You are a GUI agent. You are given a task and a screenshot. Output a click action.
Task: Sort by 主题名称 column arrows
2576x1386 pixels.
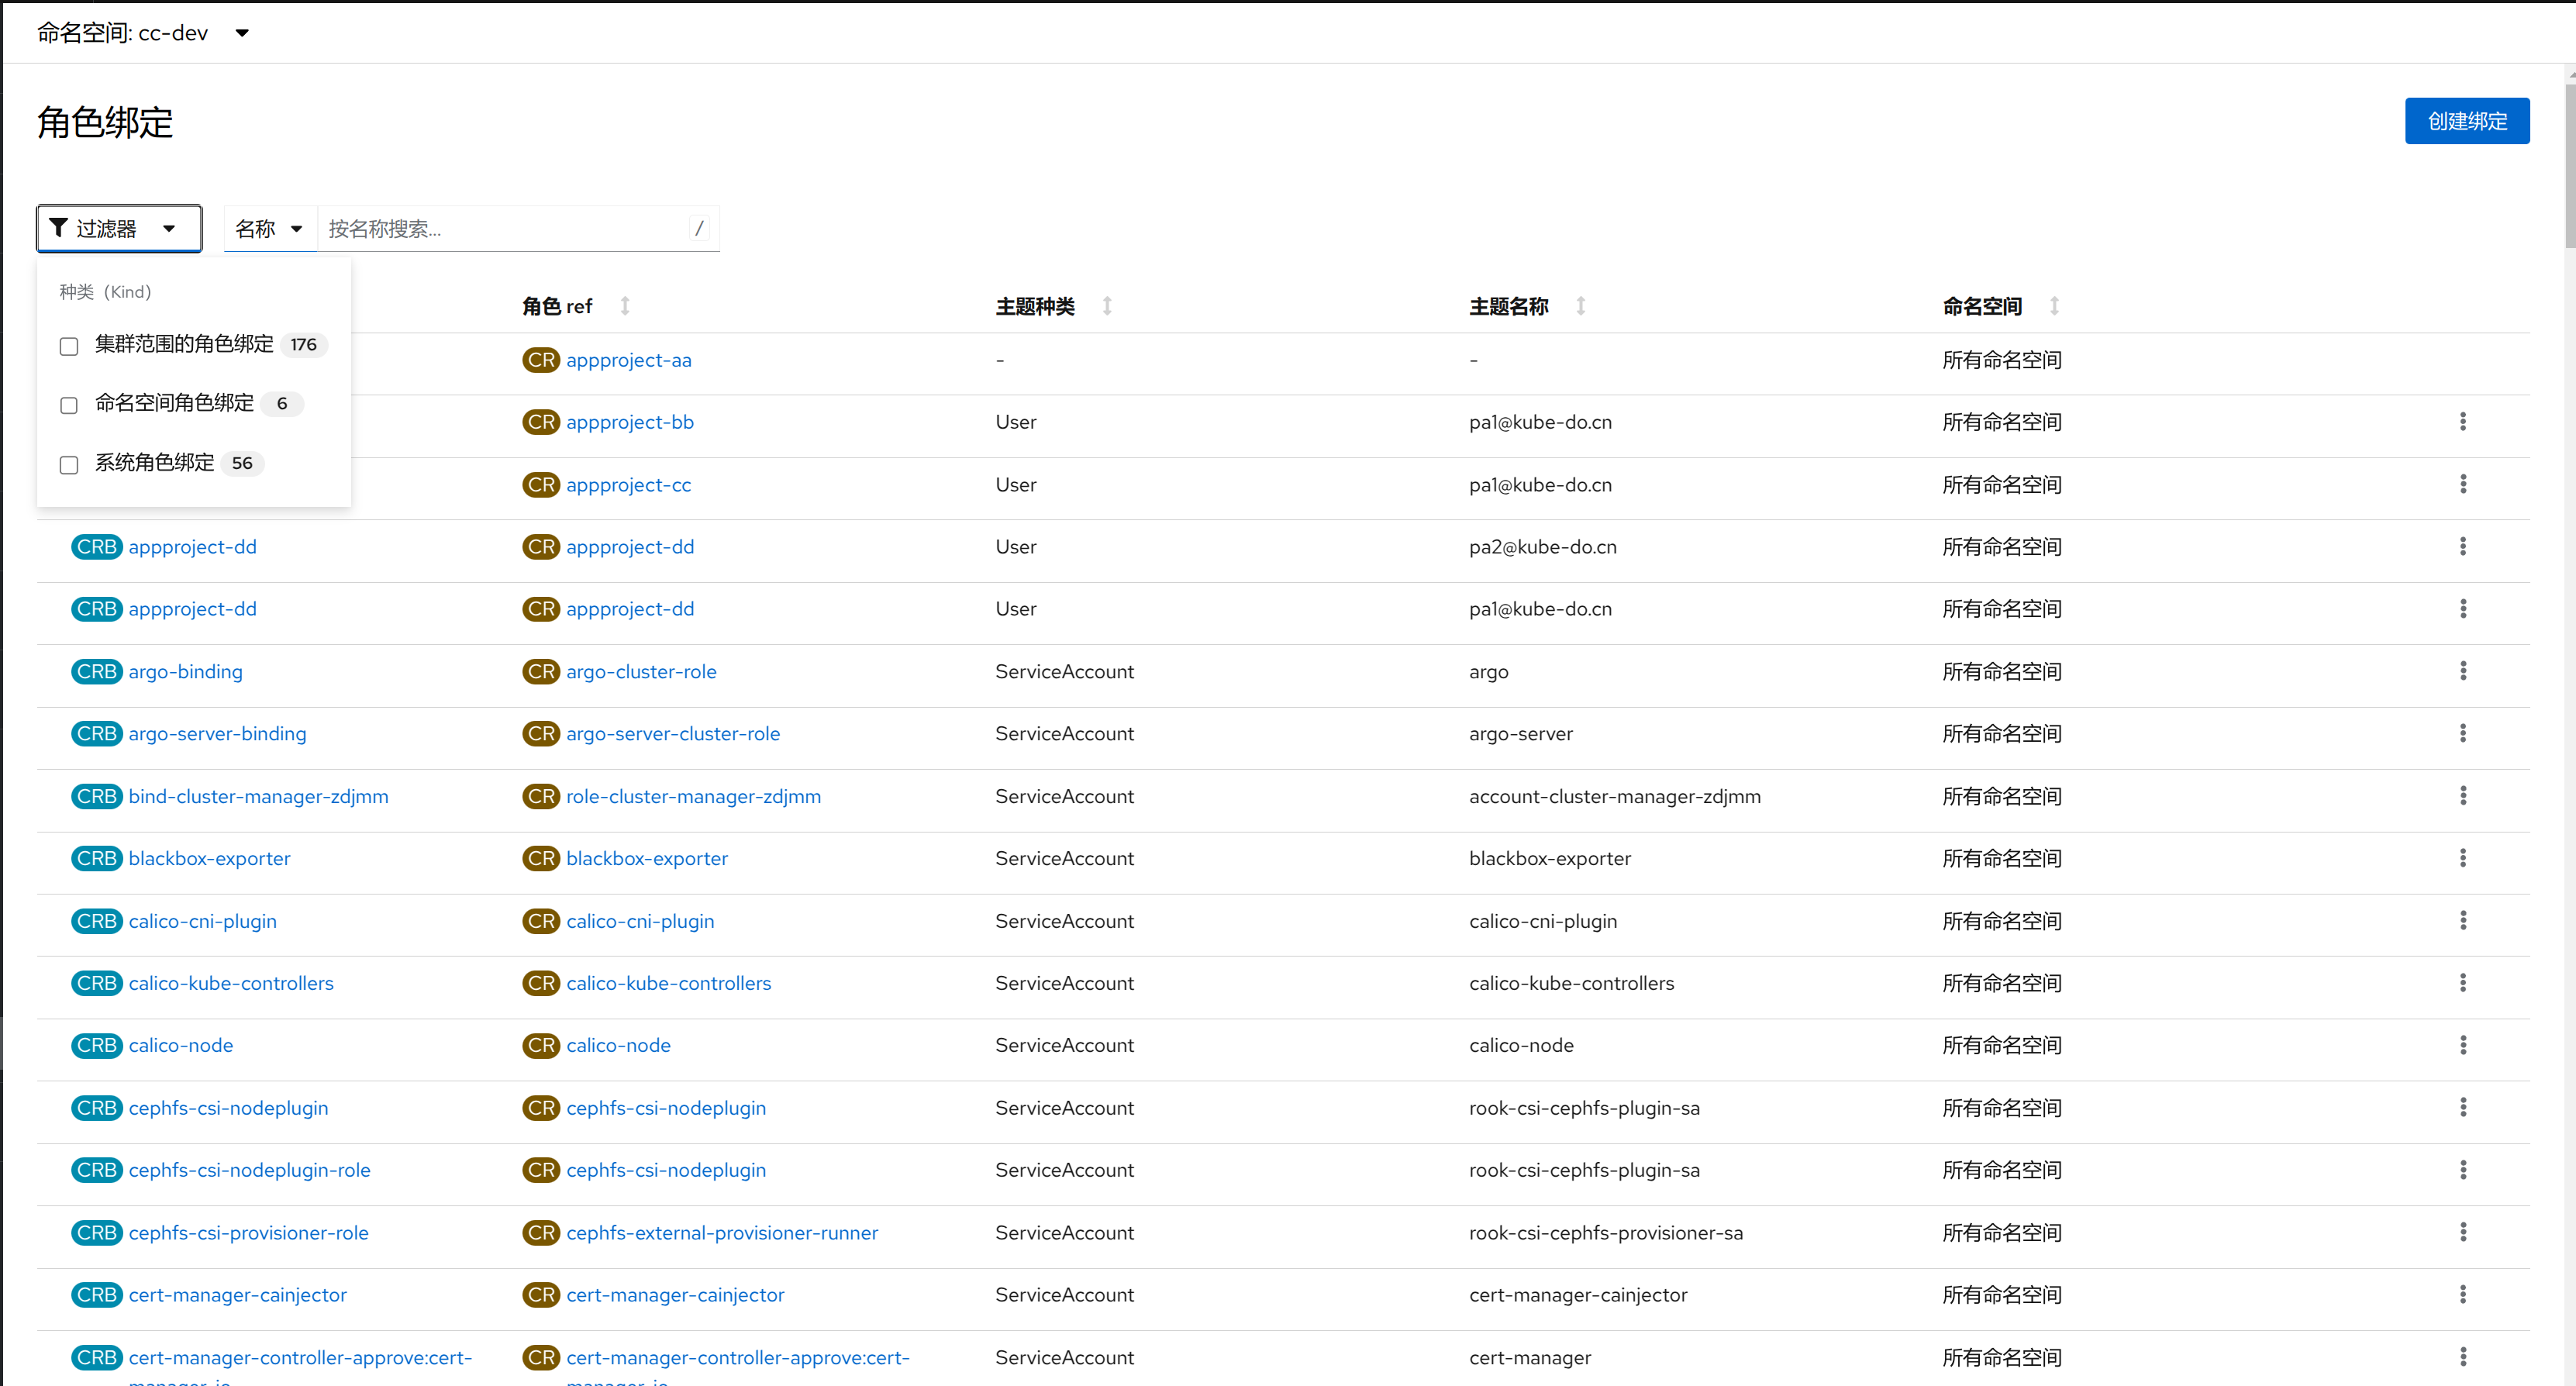pyautogui.click(x=1580, y=306)
